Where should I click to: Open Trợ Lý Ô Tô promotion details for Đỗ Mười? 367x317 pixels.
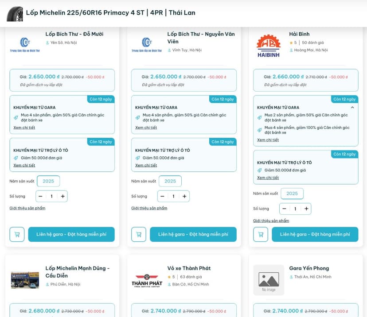pyautogui.click(x=24, y=165)
